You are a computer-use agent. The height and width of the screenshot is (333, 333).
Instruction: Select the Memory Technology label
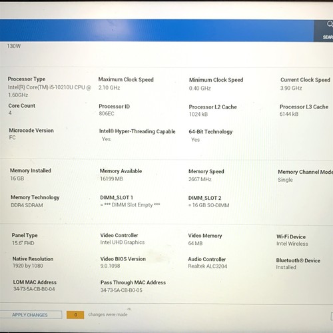point(35,198)
